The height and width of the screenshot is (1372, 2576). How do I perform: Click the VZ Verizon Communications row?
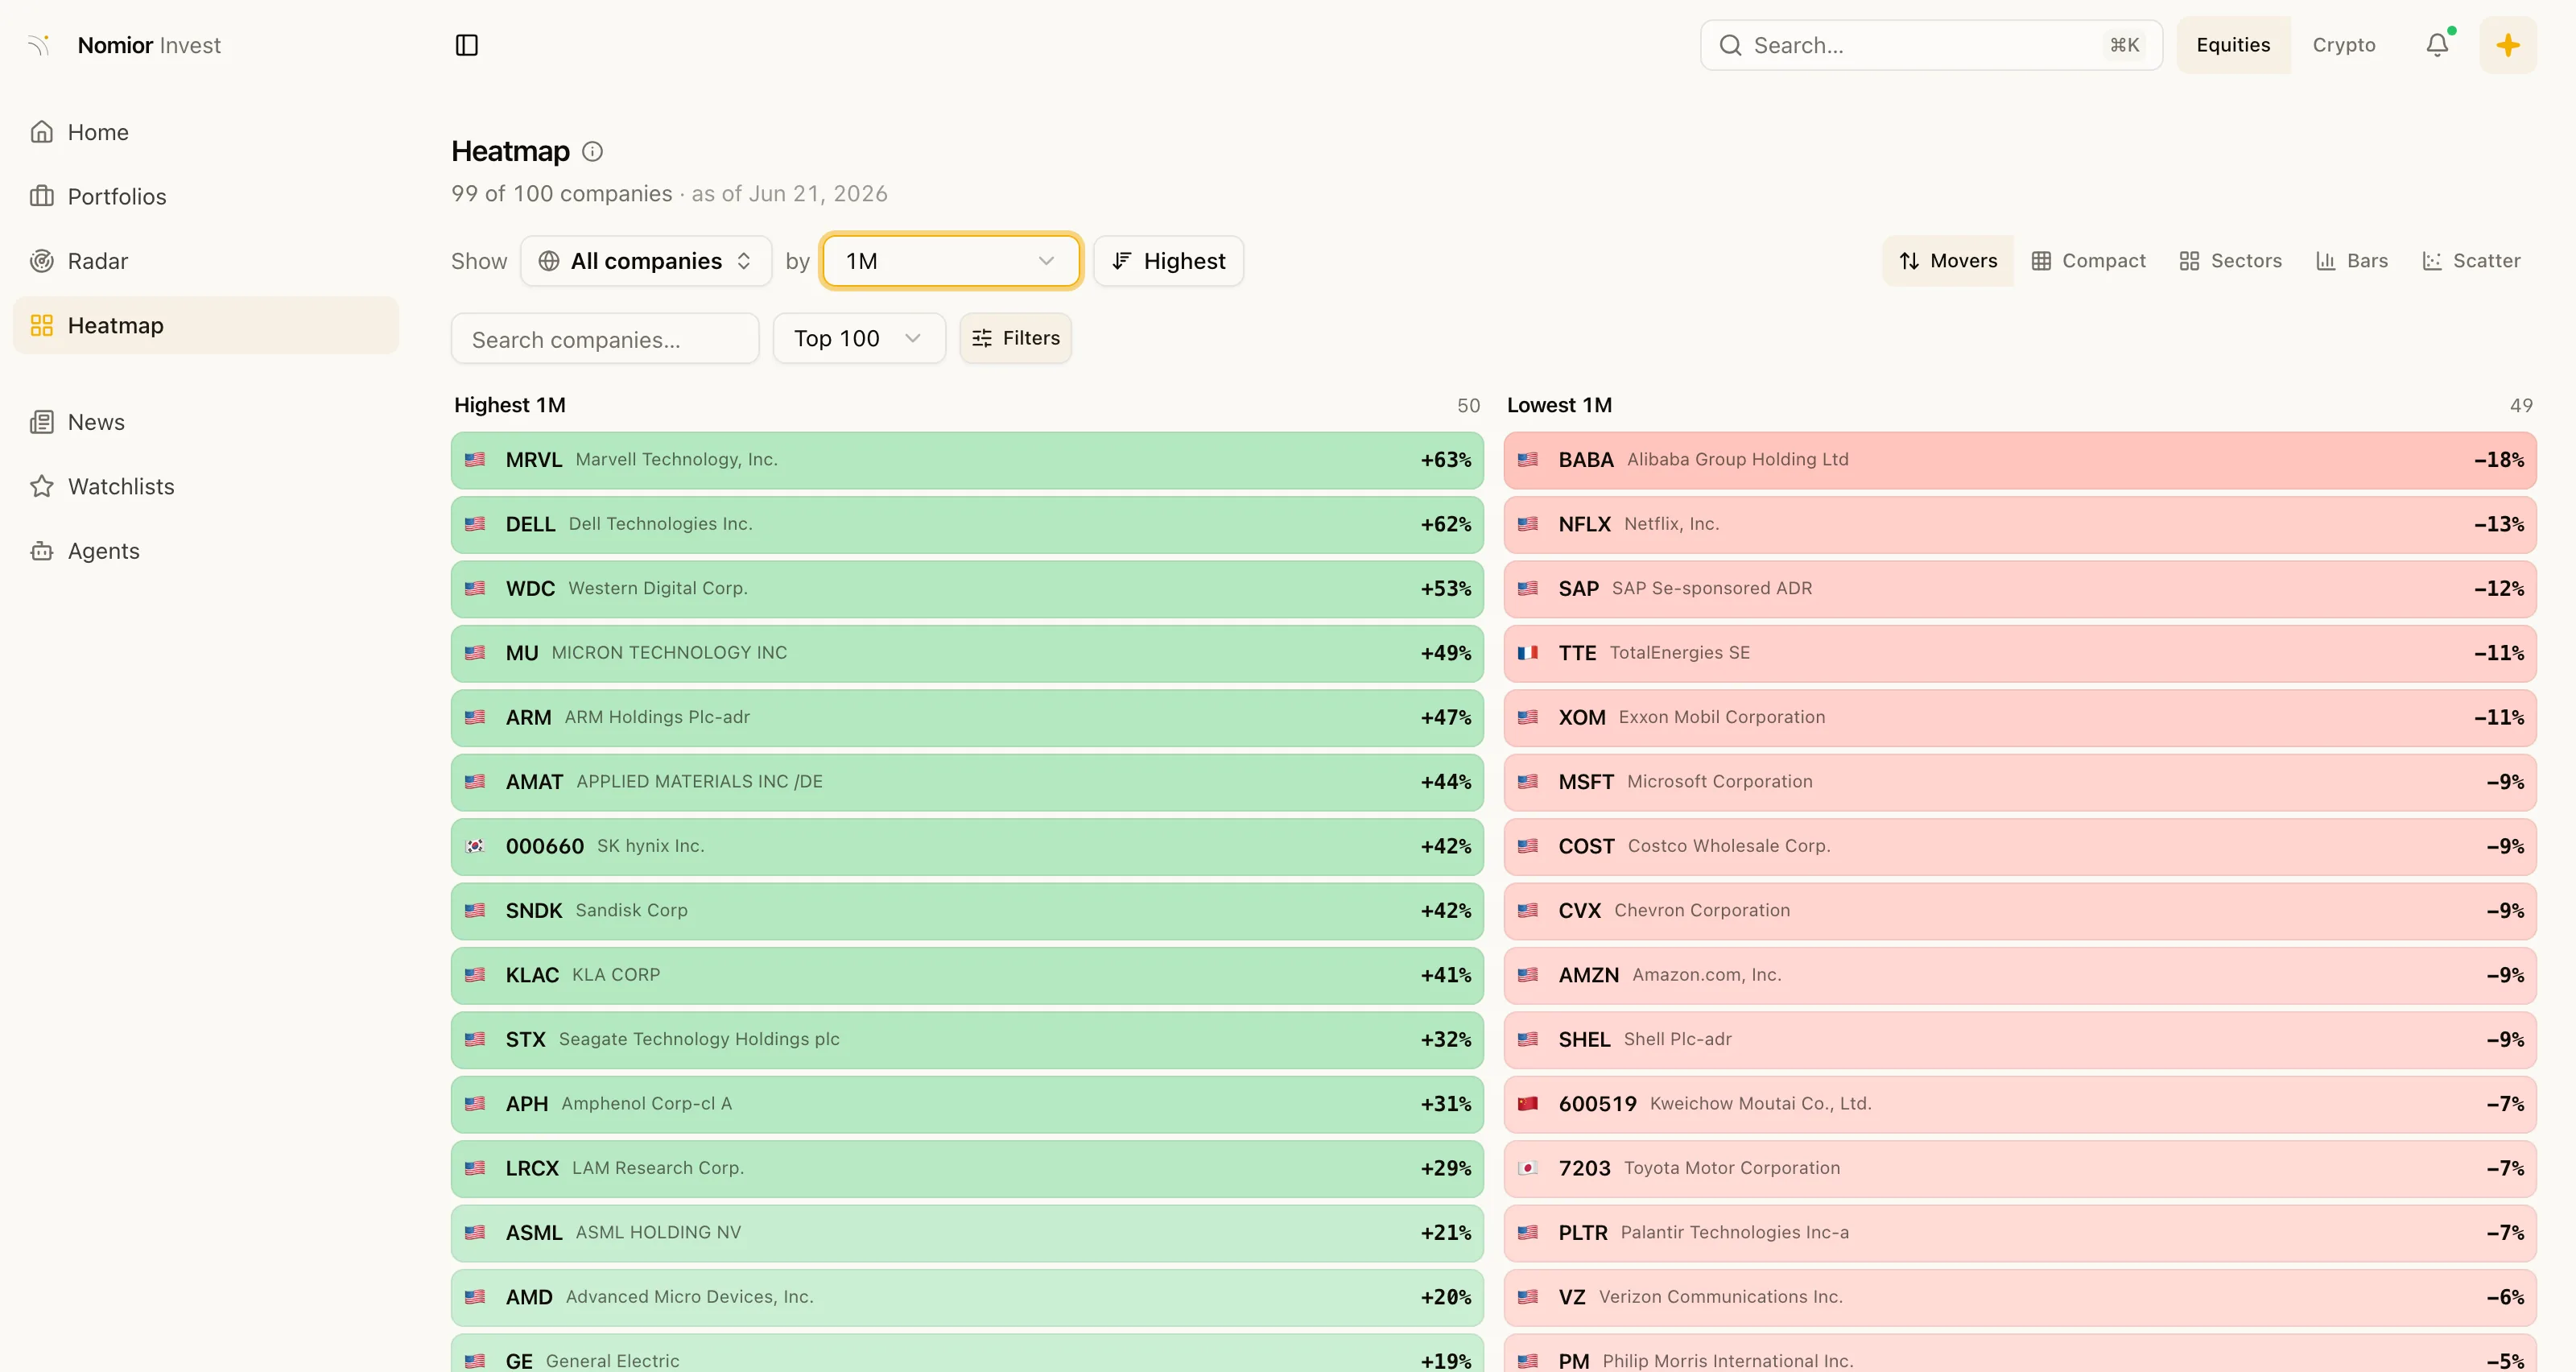[2020, 1297]
